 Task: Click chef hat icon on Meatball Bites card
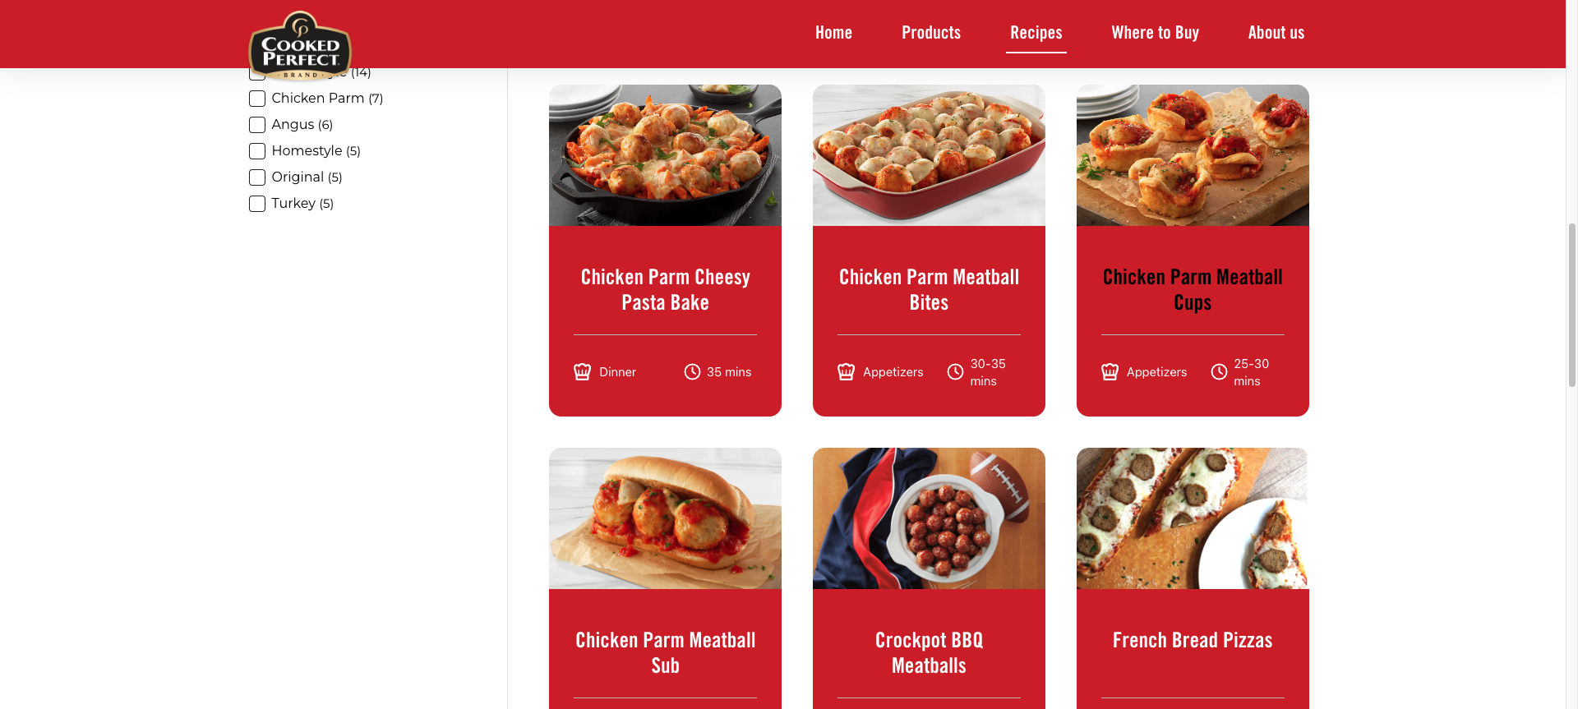click(x=846, y=372)
